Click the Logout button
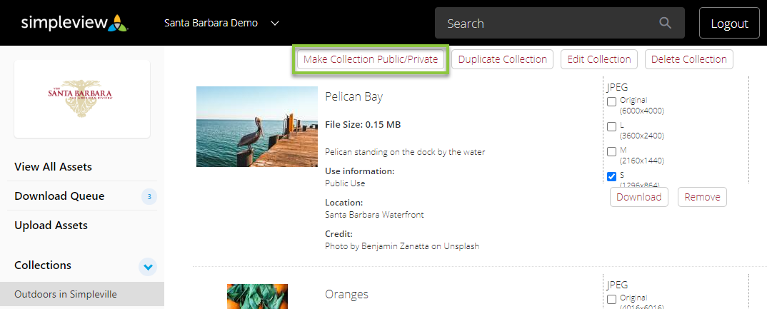Image resolution: width=767 pixels, height=309 pixels. pos(729,23)
